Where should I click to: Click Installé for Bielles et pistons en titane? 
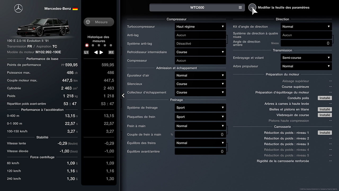(x=325, y=109)
